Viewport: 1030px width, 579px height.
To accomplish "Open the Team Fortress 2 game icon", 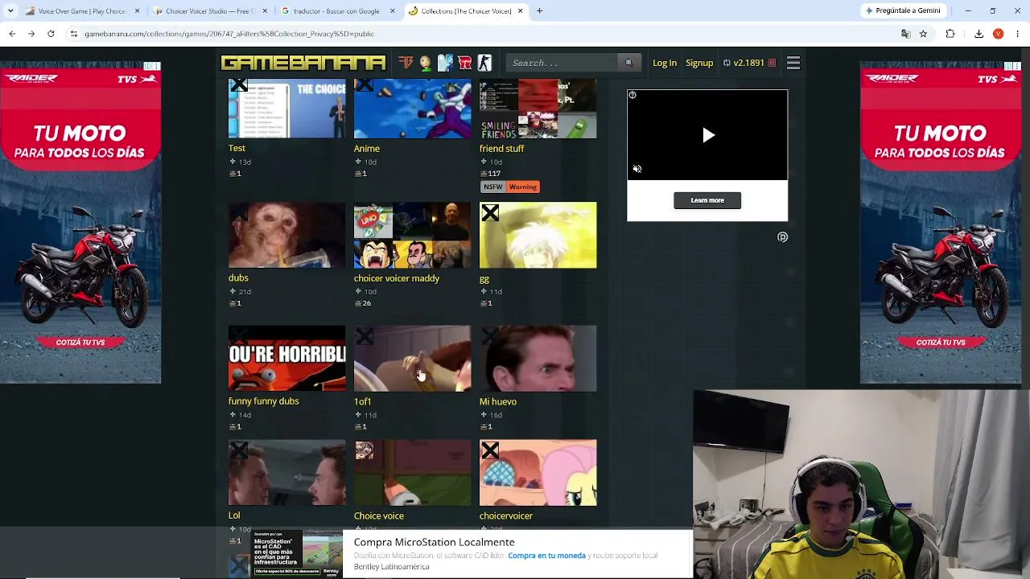I will point(406,63).
